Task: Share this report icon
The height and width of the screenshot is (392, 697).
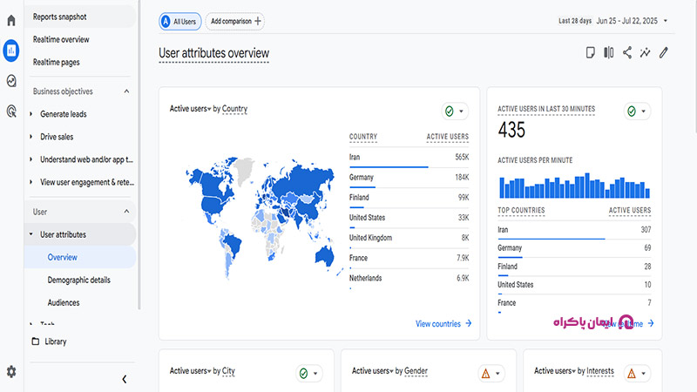Action: coord(626,52)
